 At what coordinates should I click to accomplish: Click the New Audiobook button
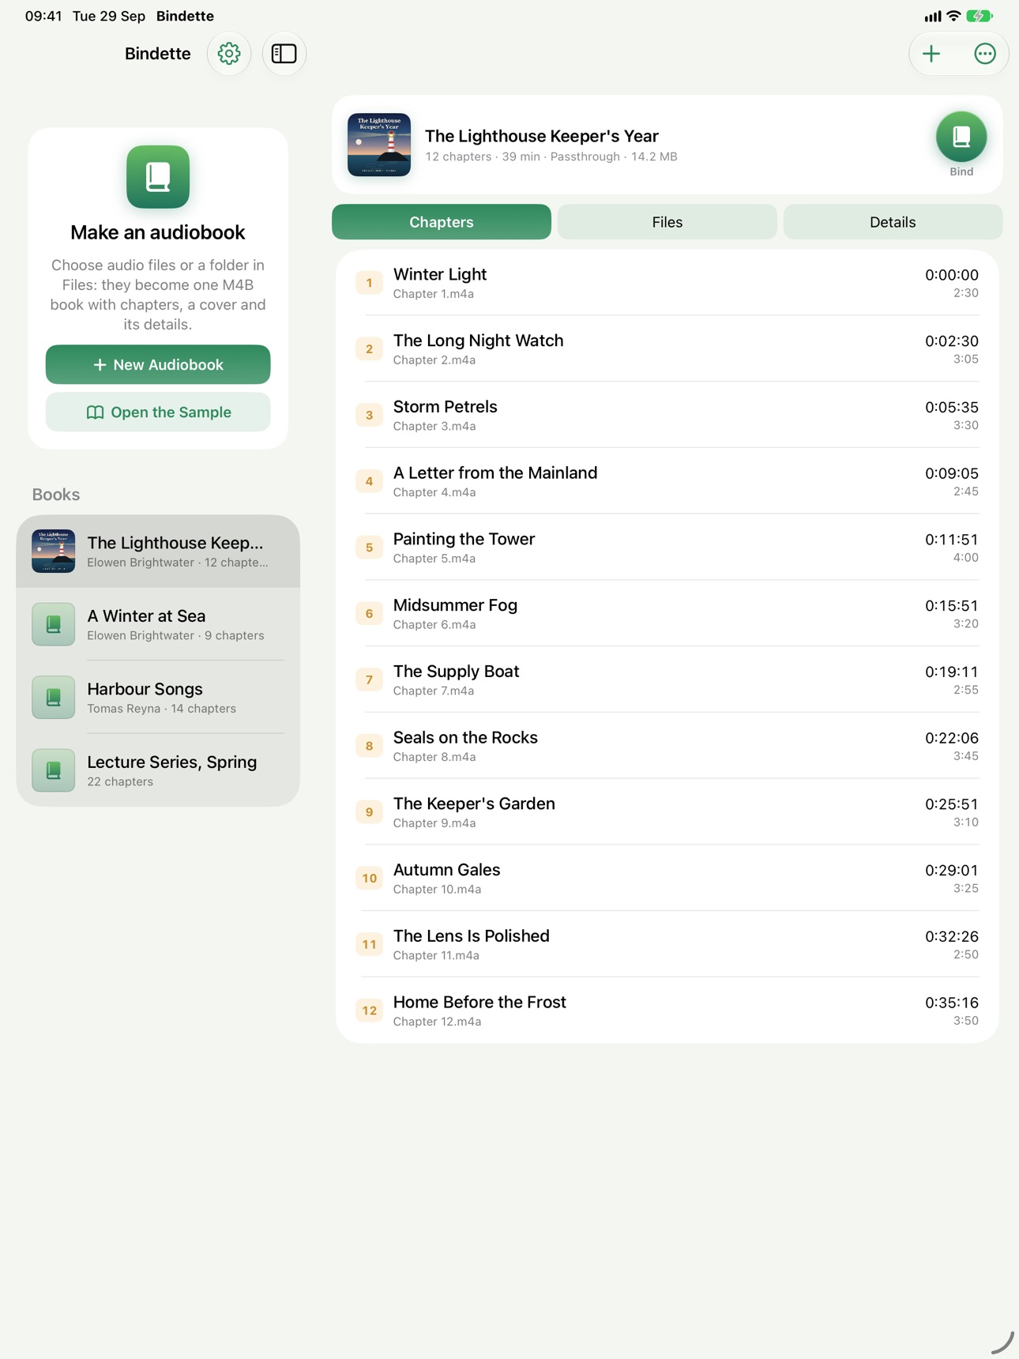click(x=158, y=364)
